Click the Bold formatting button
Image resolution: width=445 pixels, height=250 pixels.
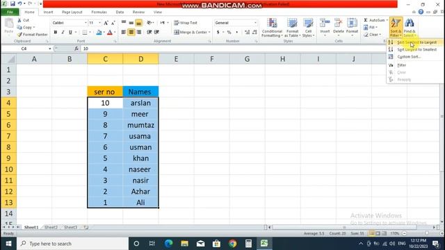click(56, 33)
